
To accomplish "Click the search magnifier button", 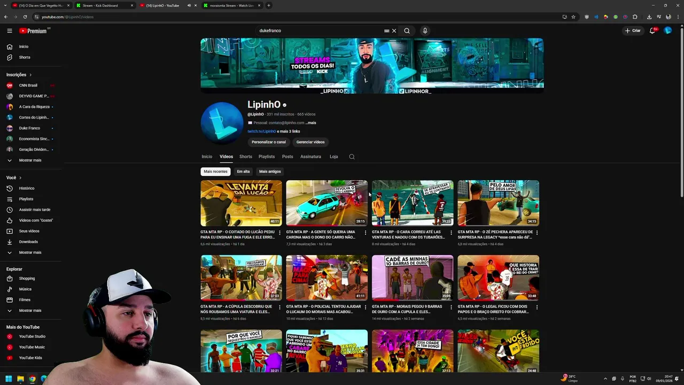I will click(x=407, y=30).
